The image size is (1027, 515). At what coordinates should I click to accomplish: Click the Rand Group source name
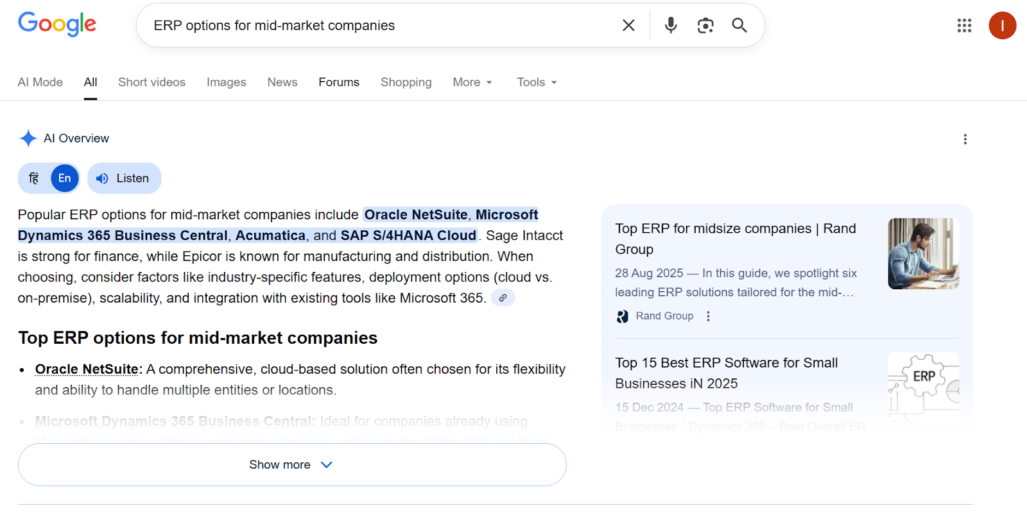(664, 316)
